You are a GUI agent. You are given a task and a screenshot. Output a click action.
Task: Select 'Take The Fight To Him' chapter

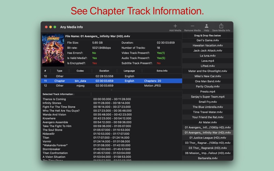pos(112,126)
